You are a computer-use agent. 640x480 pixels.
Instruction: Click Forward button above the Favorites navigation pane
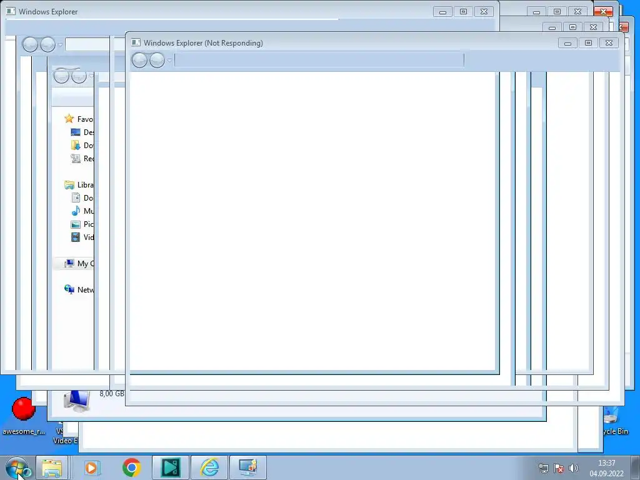79,76
